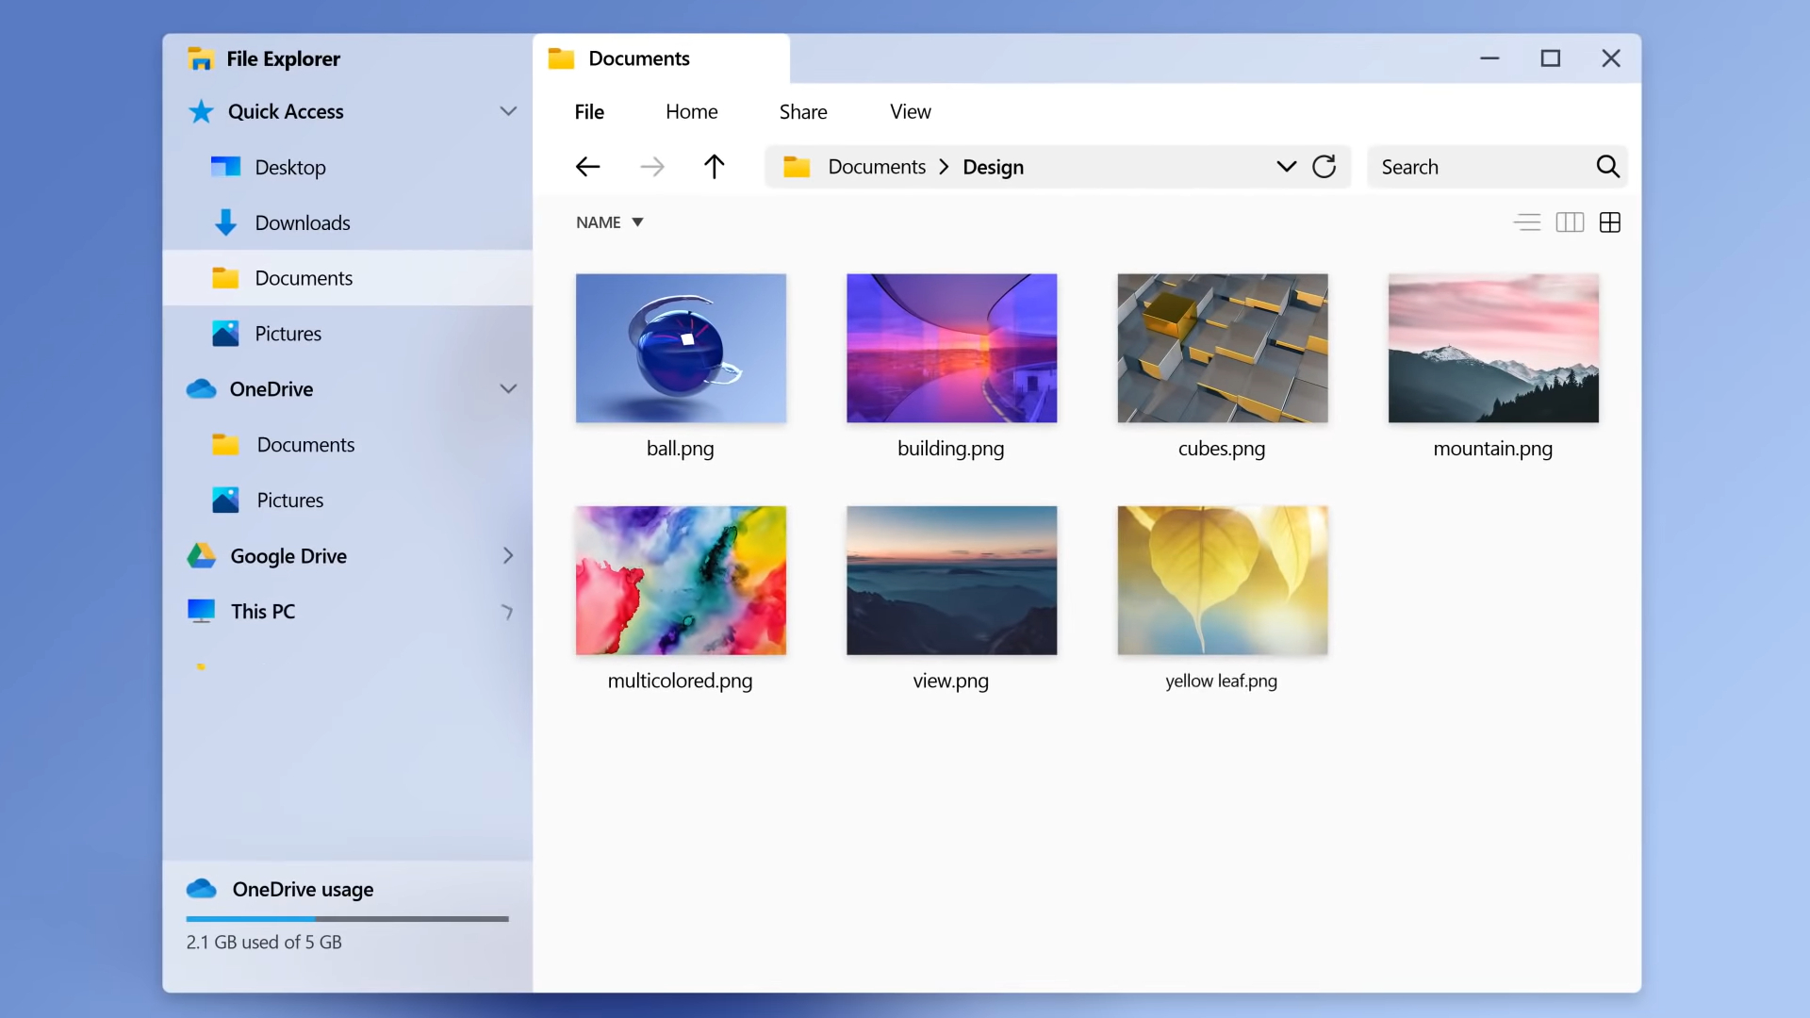Click Documents in the breadcrumb path
Image resolution: width=1810 pixels, height=1018 pixels.
876,167
